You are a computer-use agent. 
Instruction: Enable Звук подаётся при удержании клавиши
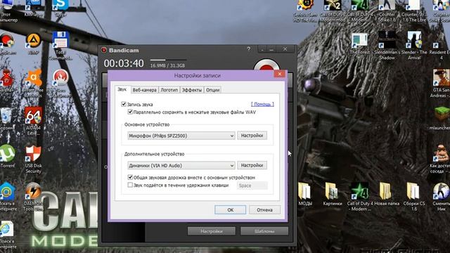130,185
